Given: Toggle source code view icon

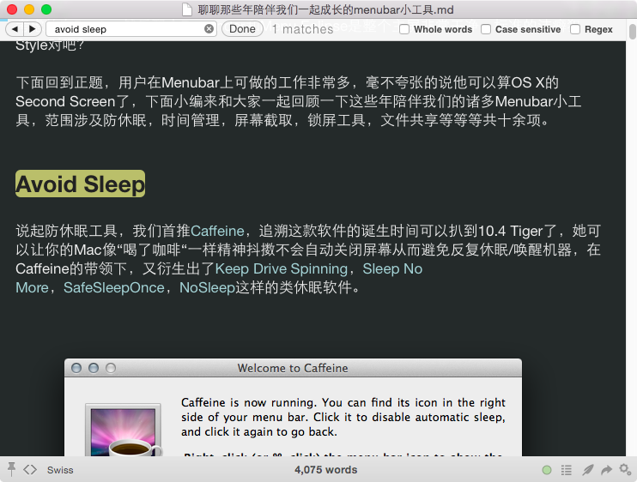Looking at the screenshot, I should click(x=30, y=469).
